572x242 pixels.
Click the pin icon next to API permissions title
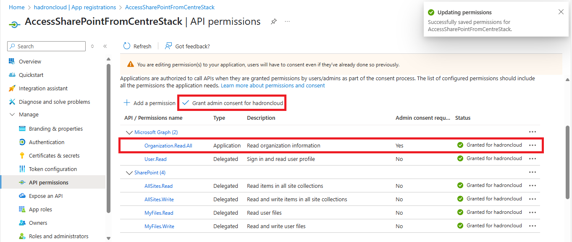274,21
